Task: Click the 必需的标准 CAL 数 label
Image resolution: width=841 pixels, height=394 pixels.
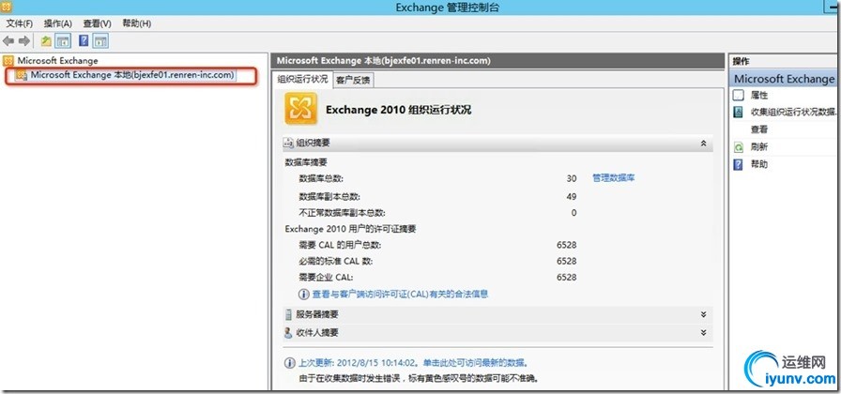Action: [336, 261]
